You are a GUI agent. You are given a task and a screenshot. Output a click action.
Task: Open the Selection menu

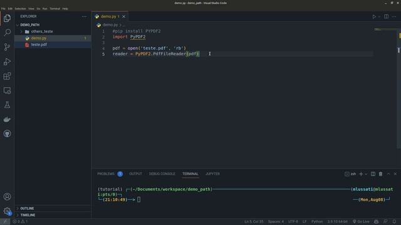point(20,9)
